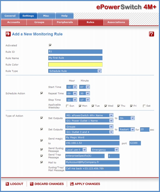Toggle the Send magic checkbox
This screenshot has height=192, width=160.
coord(42,141)
